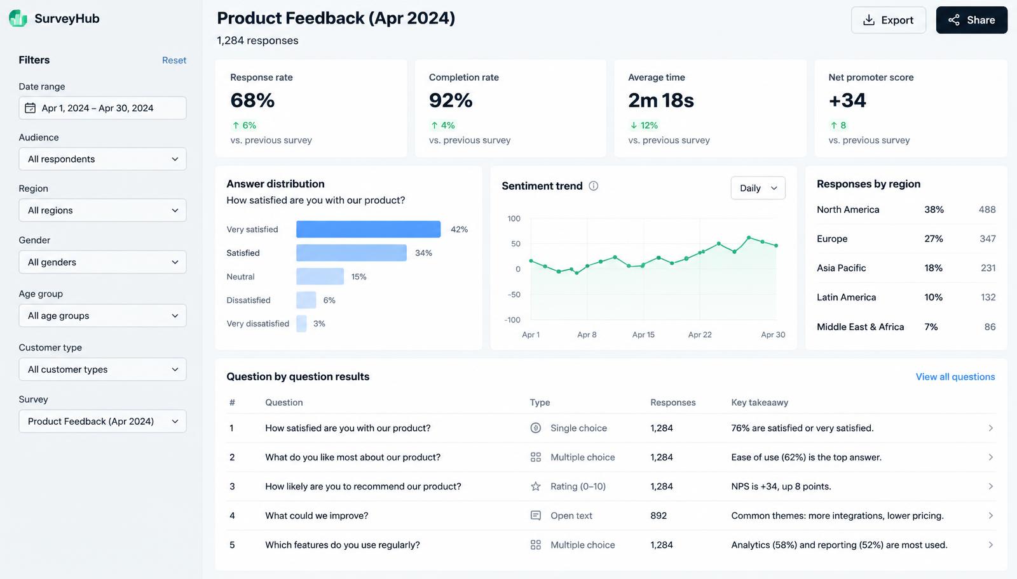Click the info icon beside Sentiment trend
The height and width of the screenshot is (579, 1017).
click(593, 186)
